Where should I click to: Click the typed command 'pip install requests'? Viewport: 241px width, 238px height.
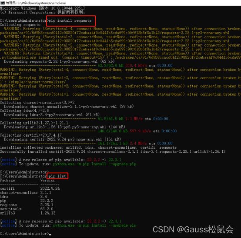click(70, 20)
